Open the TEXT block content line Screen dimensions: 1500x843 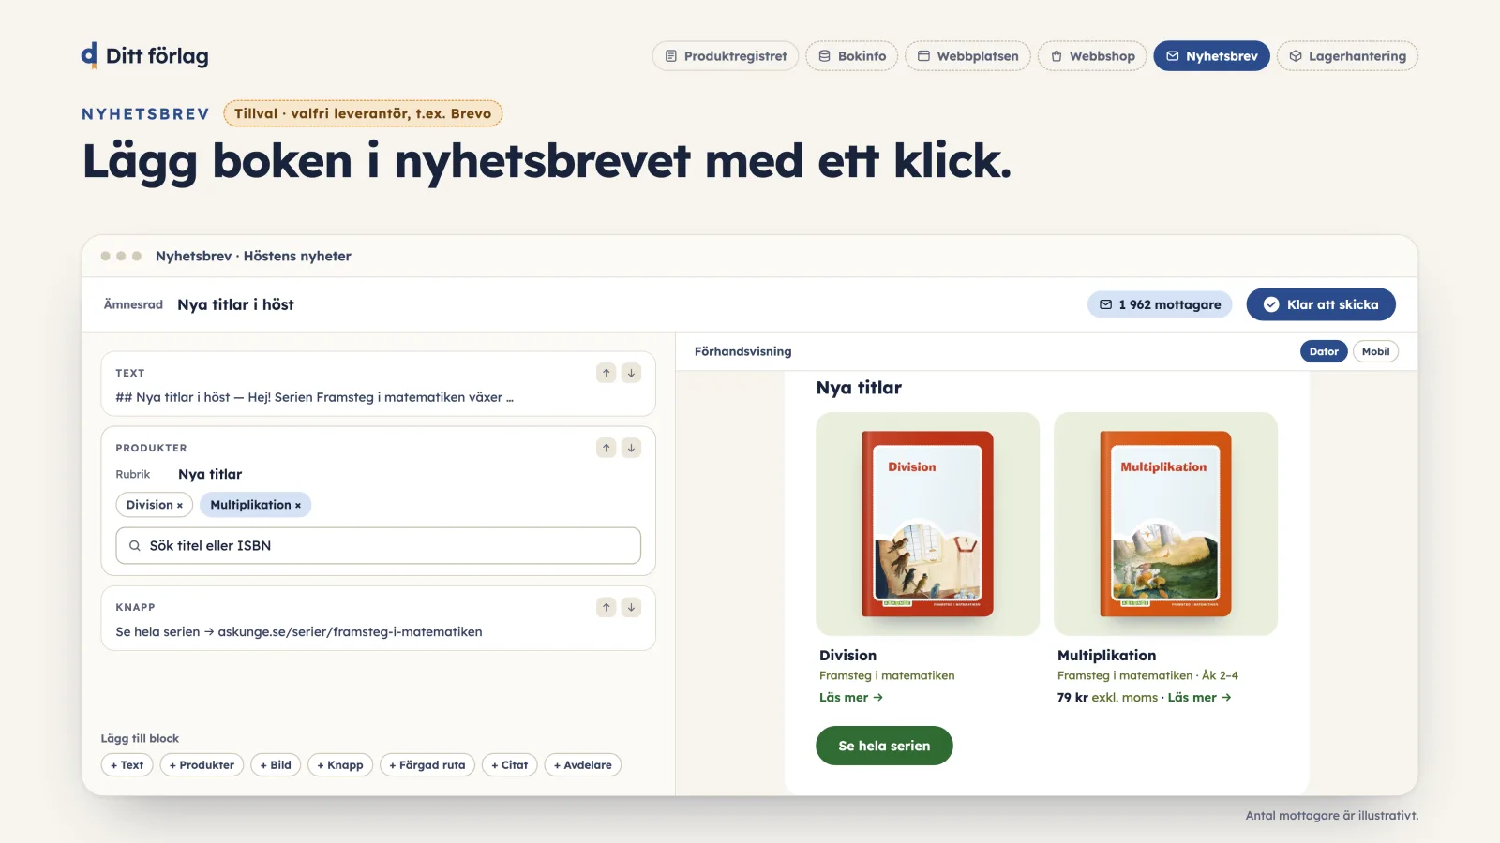tap(314, 397)
